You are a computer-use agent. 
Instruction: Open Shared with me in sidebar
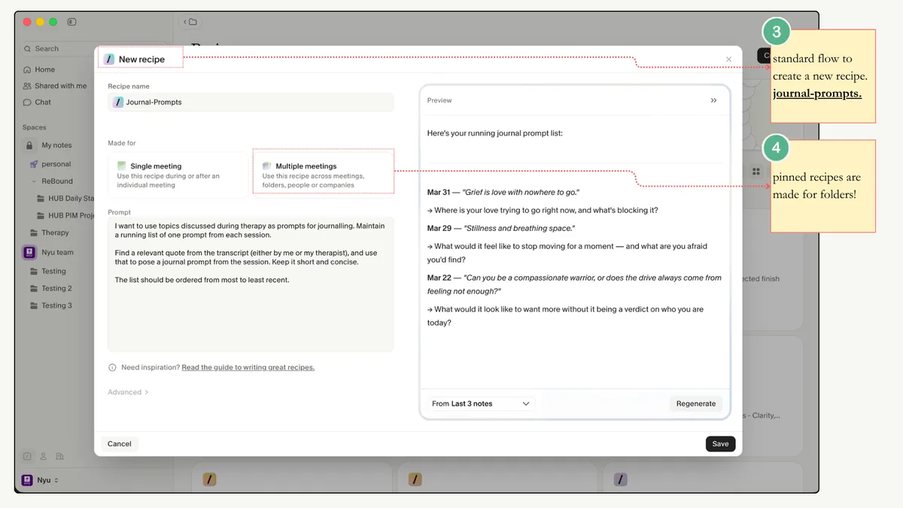(60, 86)
